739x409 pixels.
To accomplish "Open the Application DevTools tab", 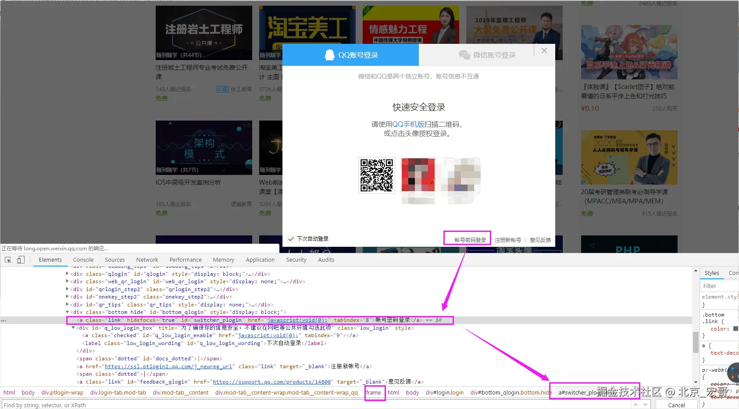I will click(260, 260).
